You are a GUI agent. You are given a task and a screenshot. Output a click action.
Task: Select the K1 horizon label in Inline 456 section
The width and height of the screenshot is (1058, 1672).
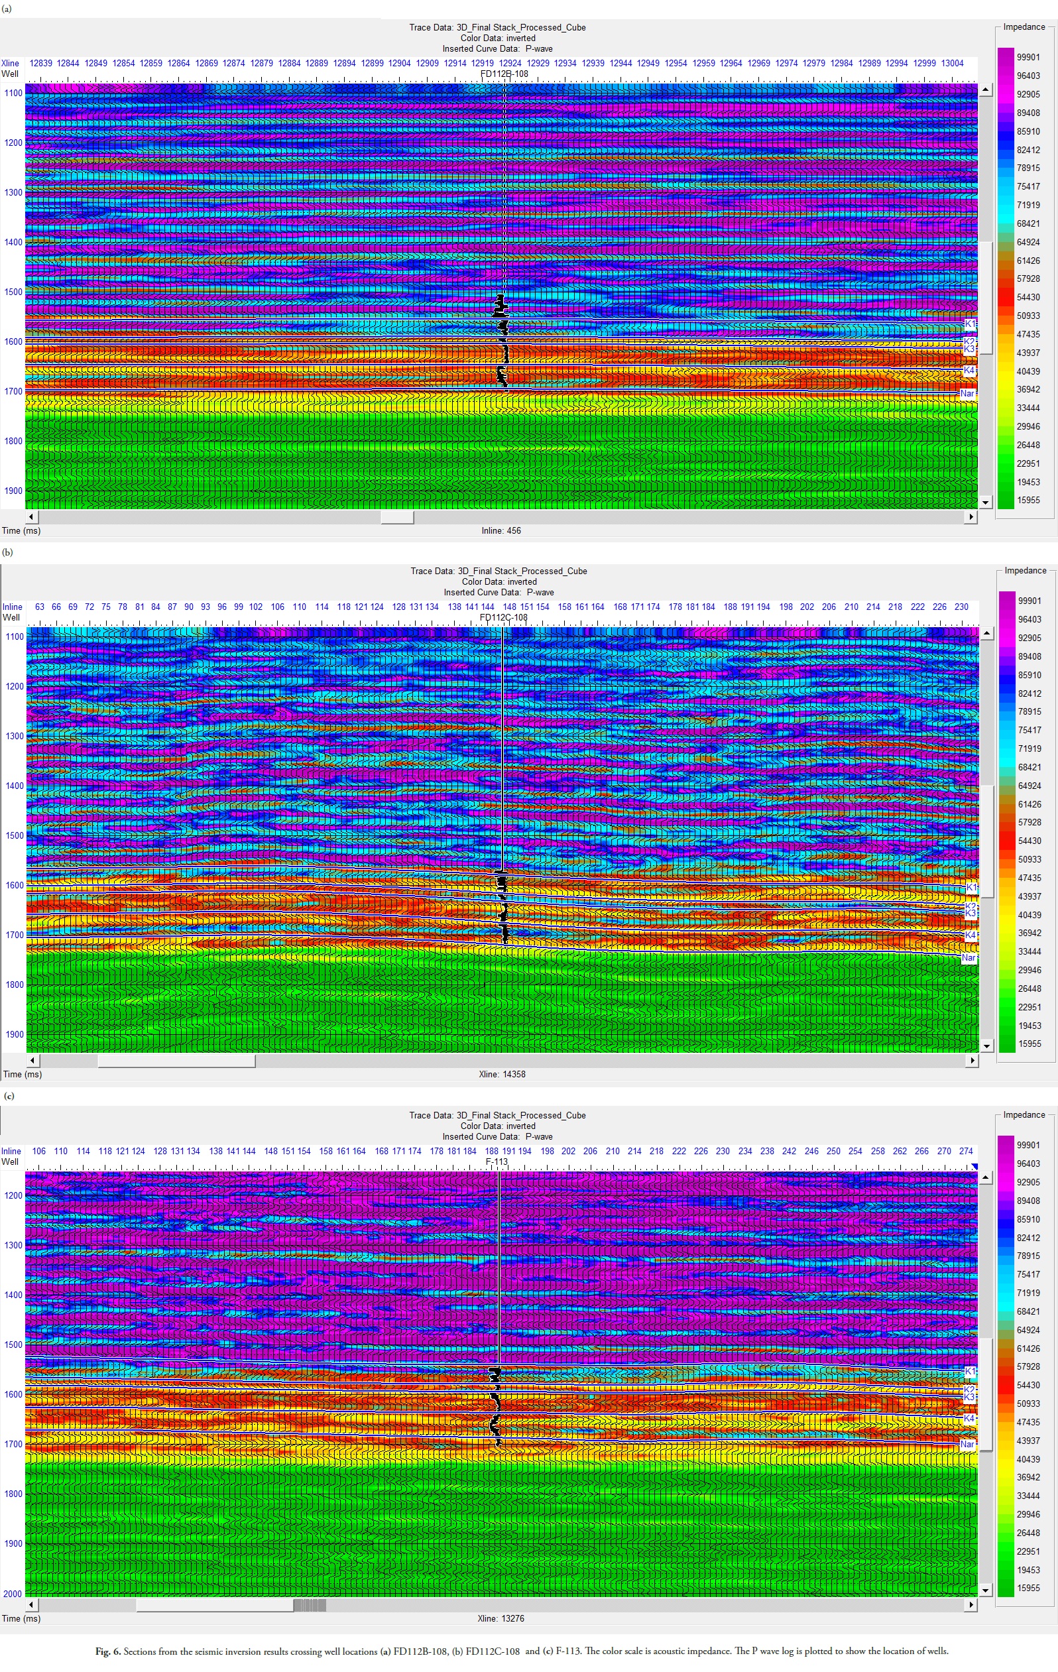[970, 324]
